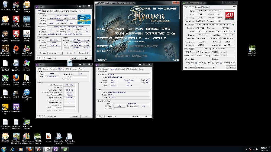271x152 pixels.
Task: Toggle CUDA checkbox in GPU-Z
Action: (205, 63)
